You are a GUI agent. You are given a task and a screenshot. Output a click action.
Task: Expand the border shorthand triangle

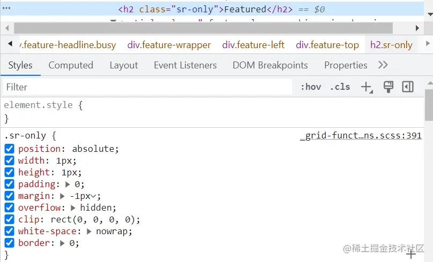62,243
